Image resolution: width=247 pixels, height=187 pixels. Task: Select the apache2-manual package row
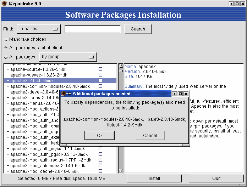(x=32, y=103)
